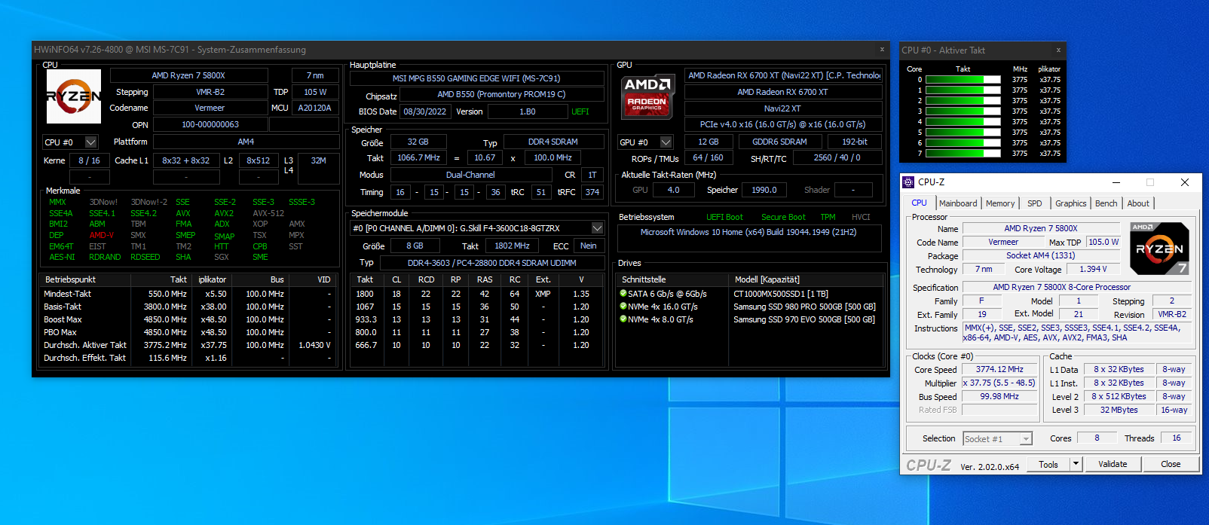Click the PBO Max row in Betriebspunkt table

coord(188,332)
